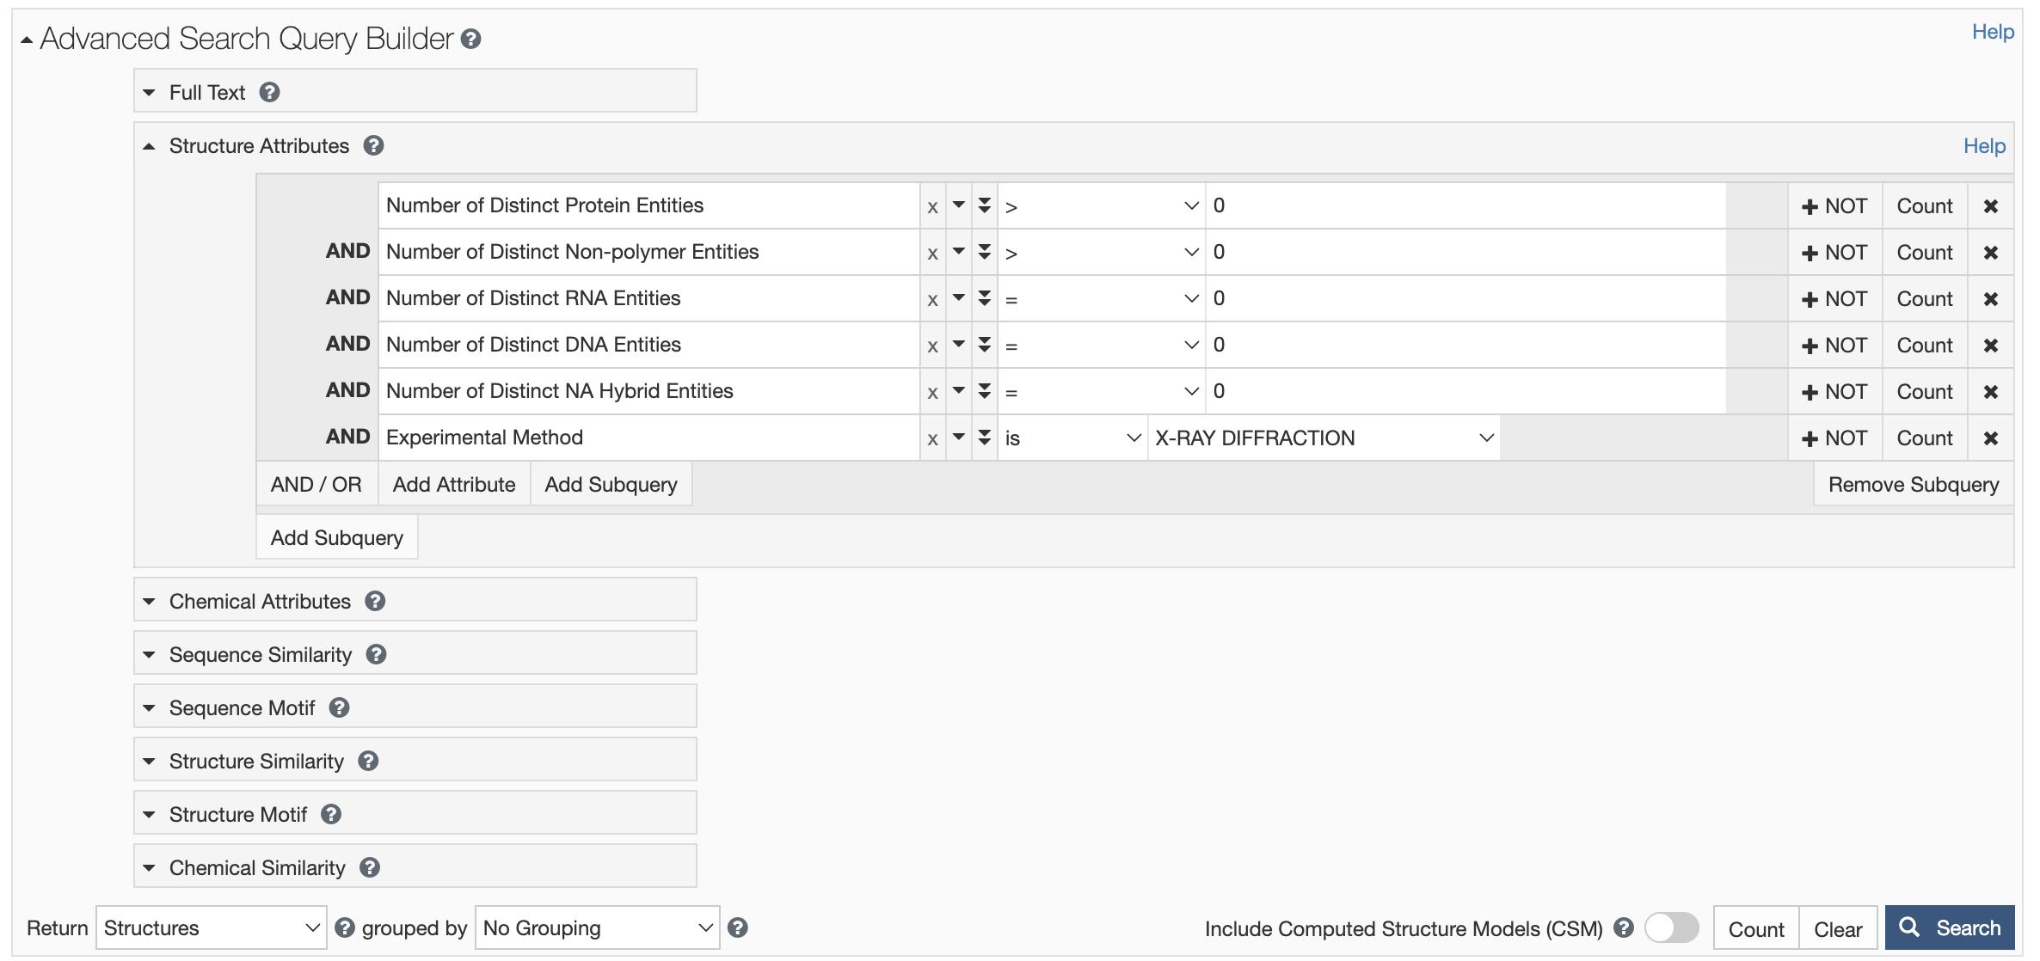Viewport: 2040px width, 961px height.
Task: Expand the Full Text section
Action: 206,92
